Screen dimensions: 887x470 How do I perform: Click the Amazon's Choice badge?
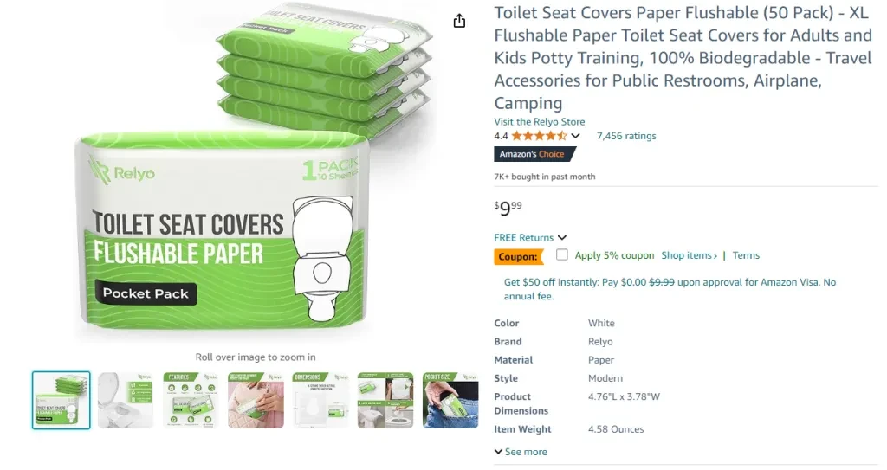click(x=534, y=154)
